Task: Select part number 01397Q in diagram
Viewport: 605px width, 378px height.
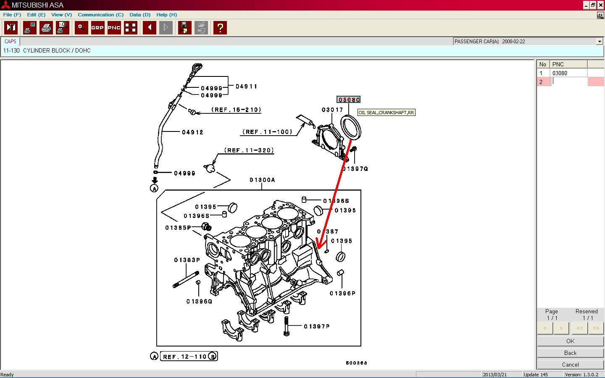Action: point(355,169)
